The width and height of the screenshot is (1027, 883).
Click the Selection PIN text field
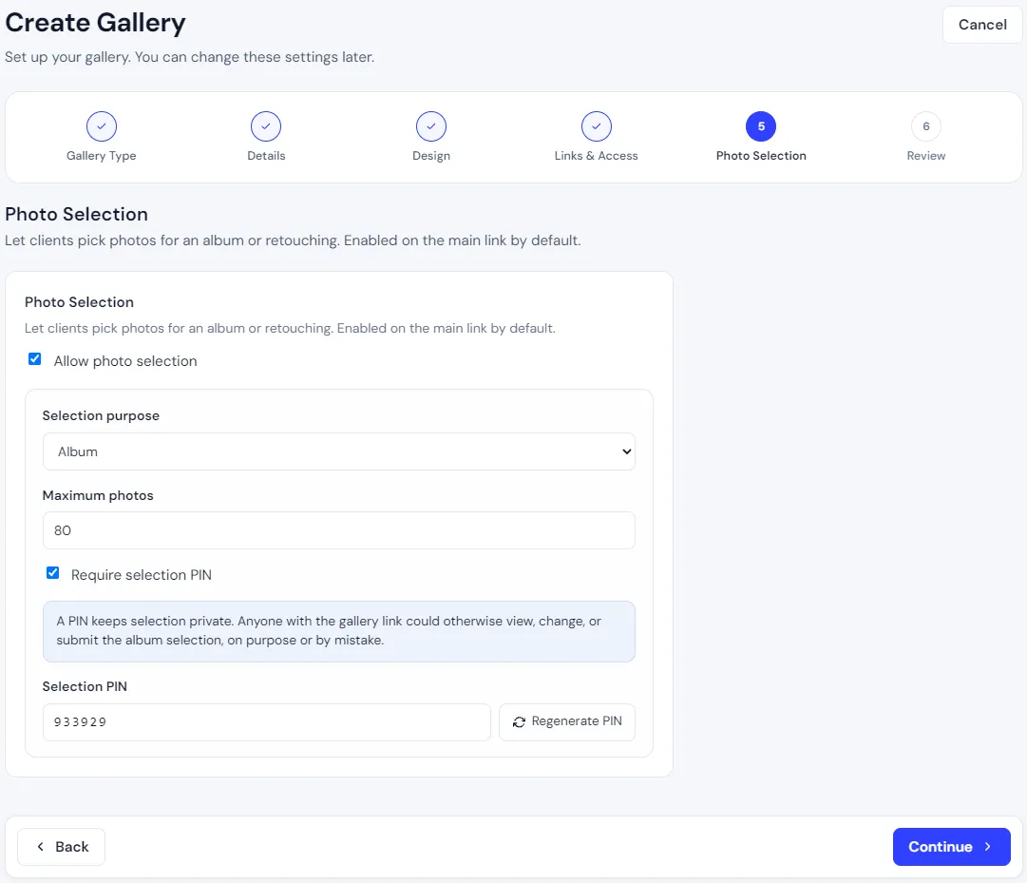267,721
